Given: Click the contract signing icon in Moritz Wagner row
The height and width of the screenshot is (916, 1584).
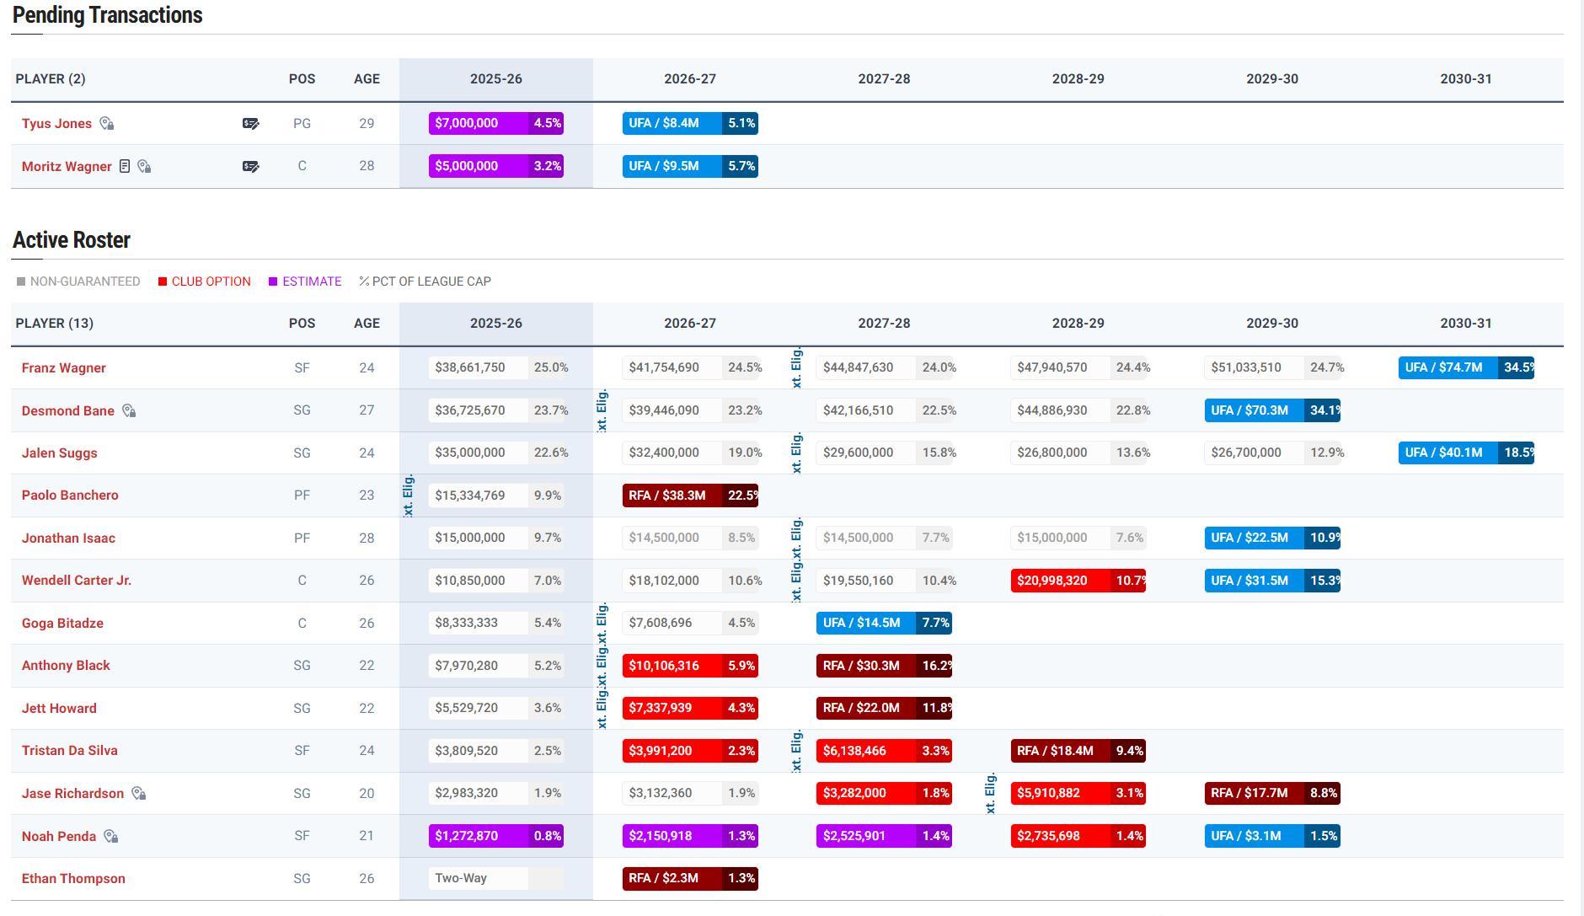Looking at the screenshot, I should 250,167.
